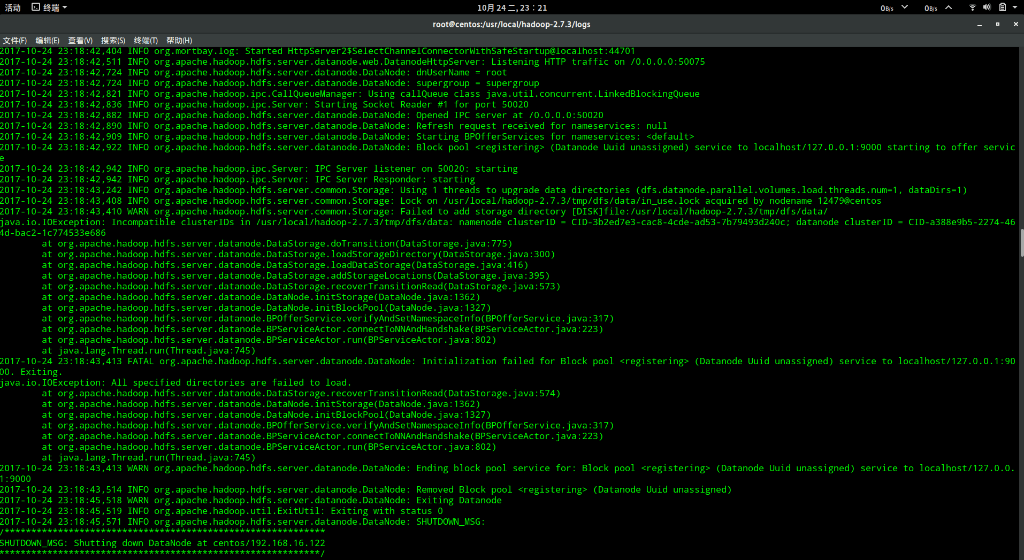This screenshot has height=560, width=1024.
Task: Open the 活动 (Activities) overview
Action: pos(12,7)
